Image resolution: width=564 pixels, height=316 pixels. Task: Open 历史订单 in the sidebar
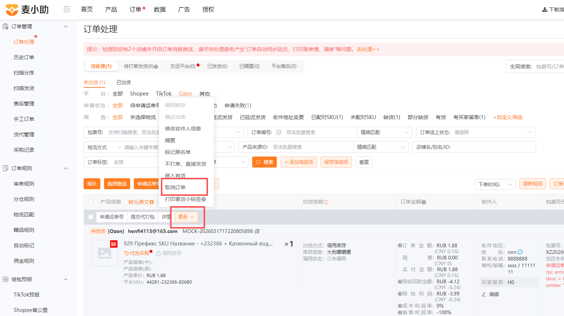[x=24, y=57]
